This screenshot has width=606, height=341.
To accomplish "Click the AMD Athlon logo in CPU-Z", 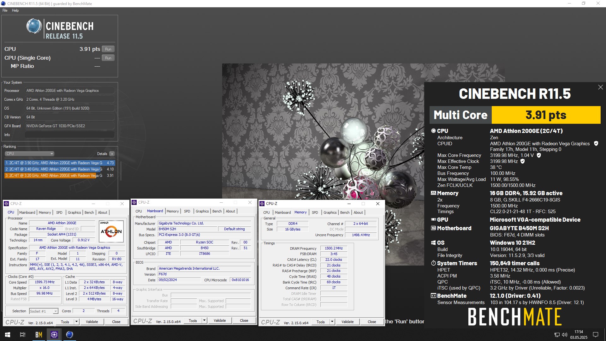I will click(x=111, y=231).
